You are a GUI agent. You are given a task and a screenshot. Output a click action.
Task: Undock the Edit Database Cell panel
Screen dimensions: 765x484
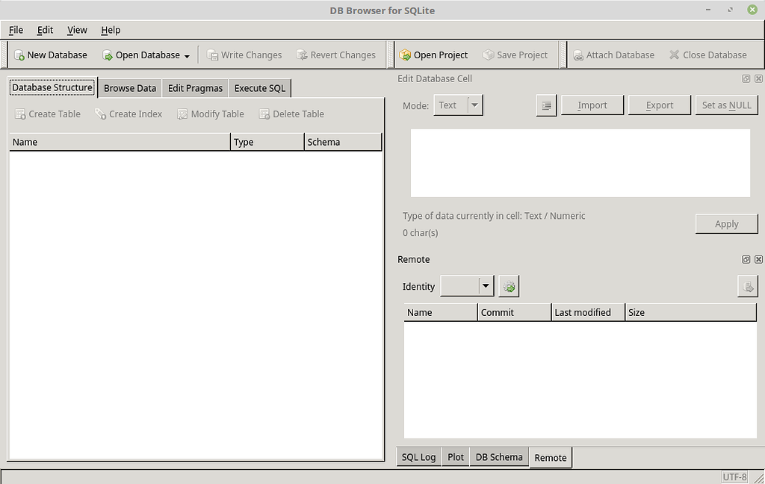coord(745,78)
